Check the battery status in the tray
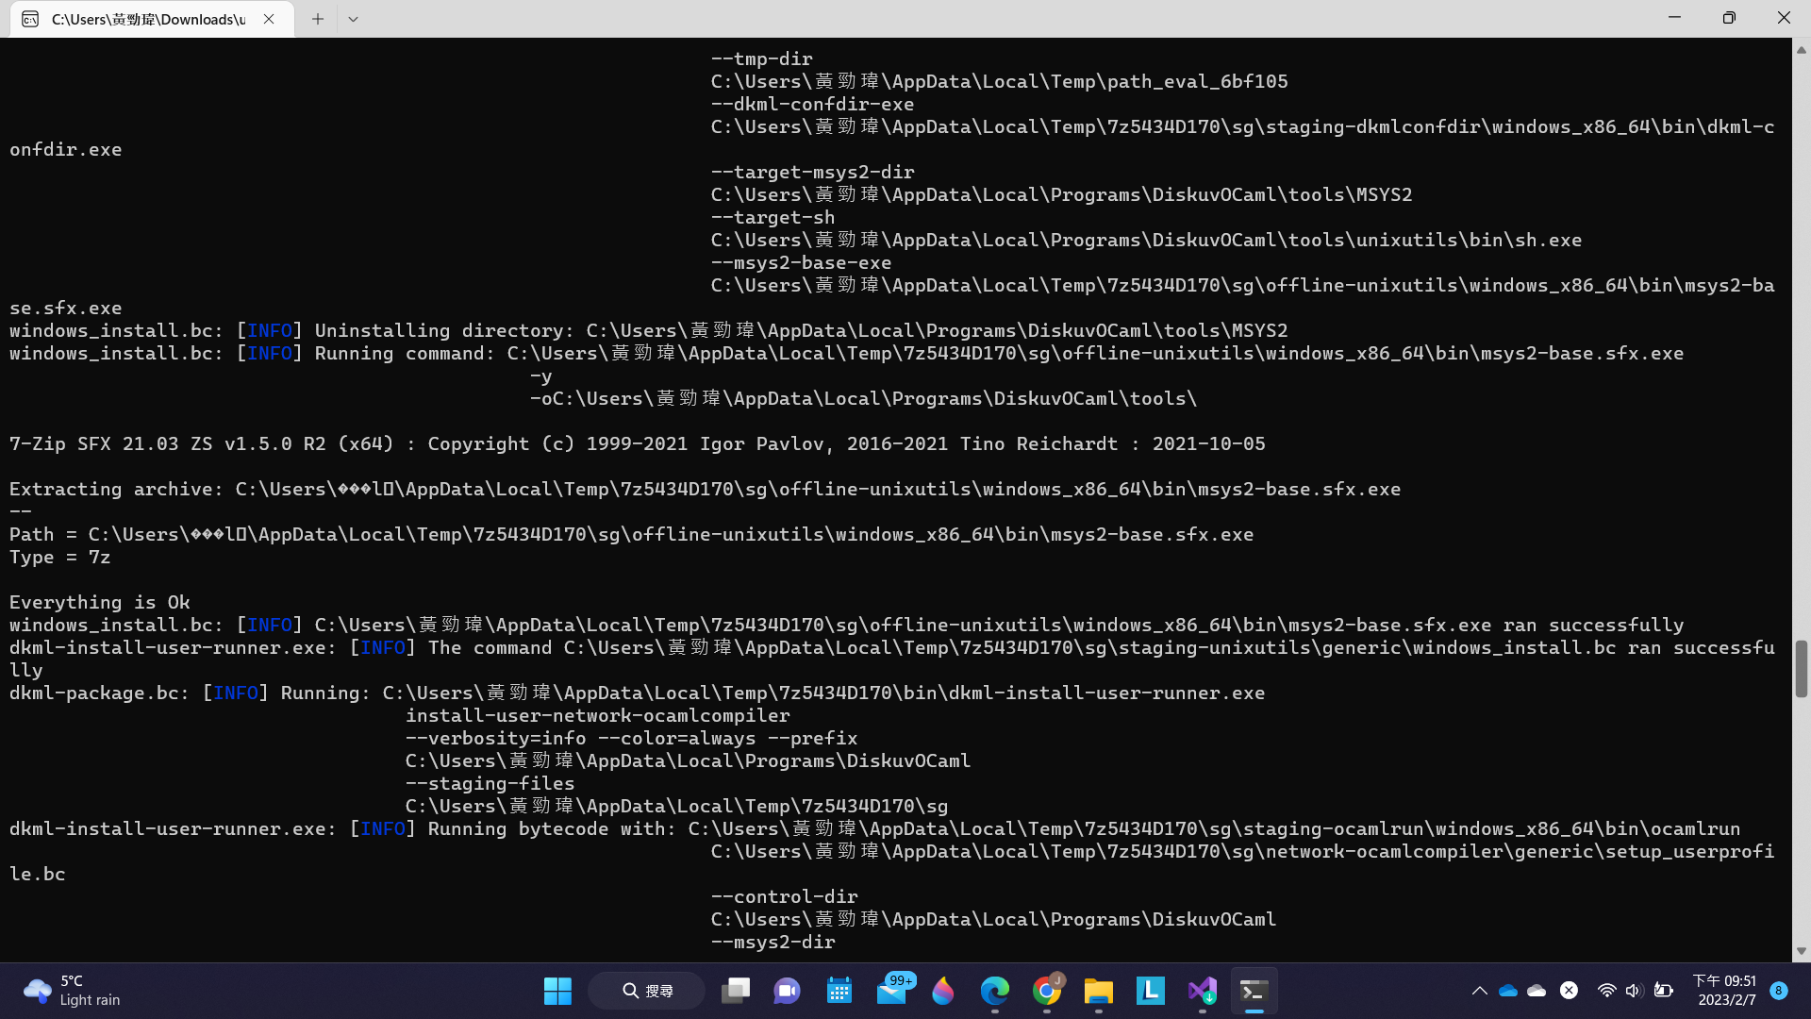Viewport: 1811px width, 1019px height. tap(1663, 991)
